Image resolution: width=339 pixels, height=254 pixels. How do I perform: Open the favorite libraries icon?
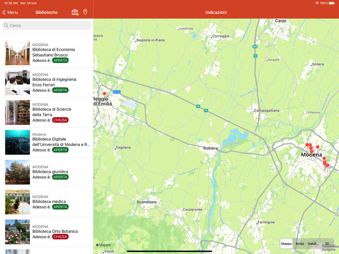tap(75, 12)
